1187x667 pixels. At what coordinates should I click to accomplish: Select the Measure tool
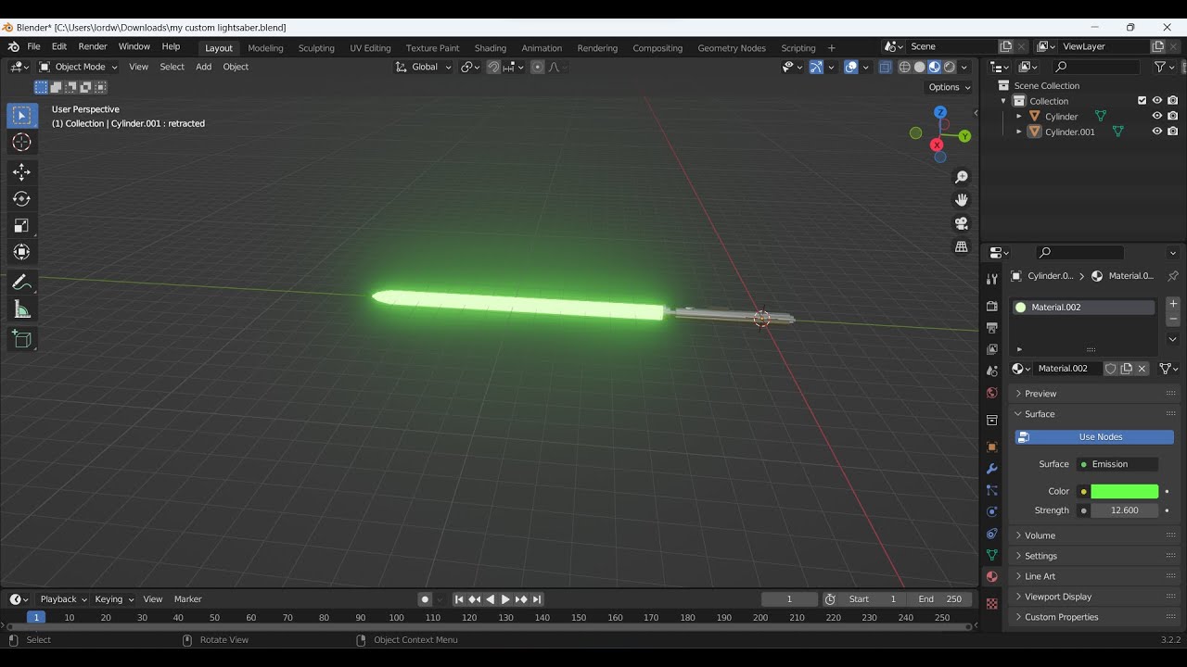click(x=21, y=309)
